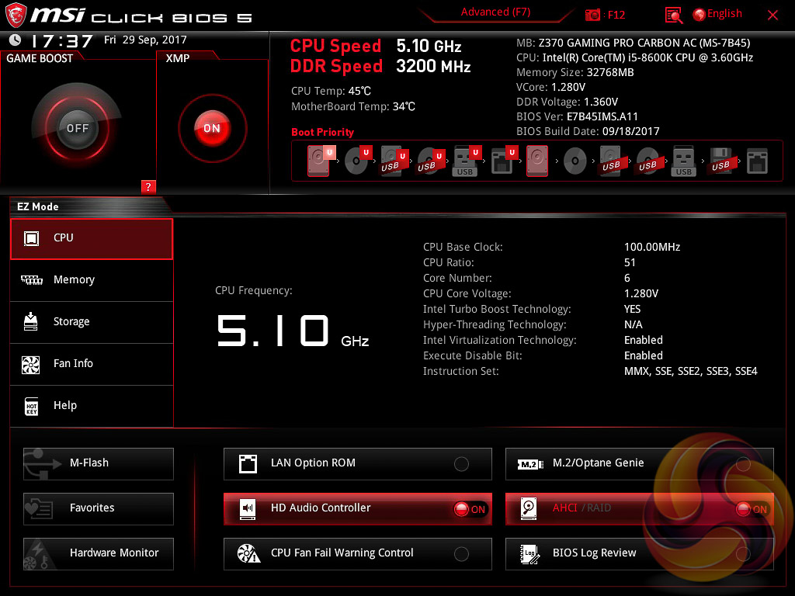
Task: Enable CPU Fan Fail Warning Control
Action: [461, 554]
